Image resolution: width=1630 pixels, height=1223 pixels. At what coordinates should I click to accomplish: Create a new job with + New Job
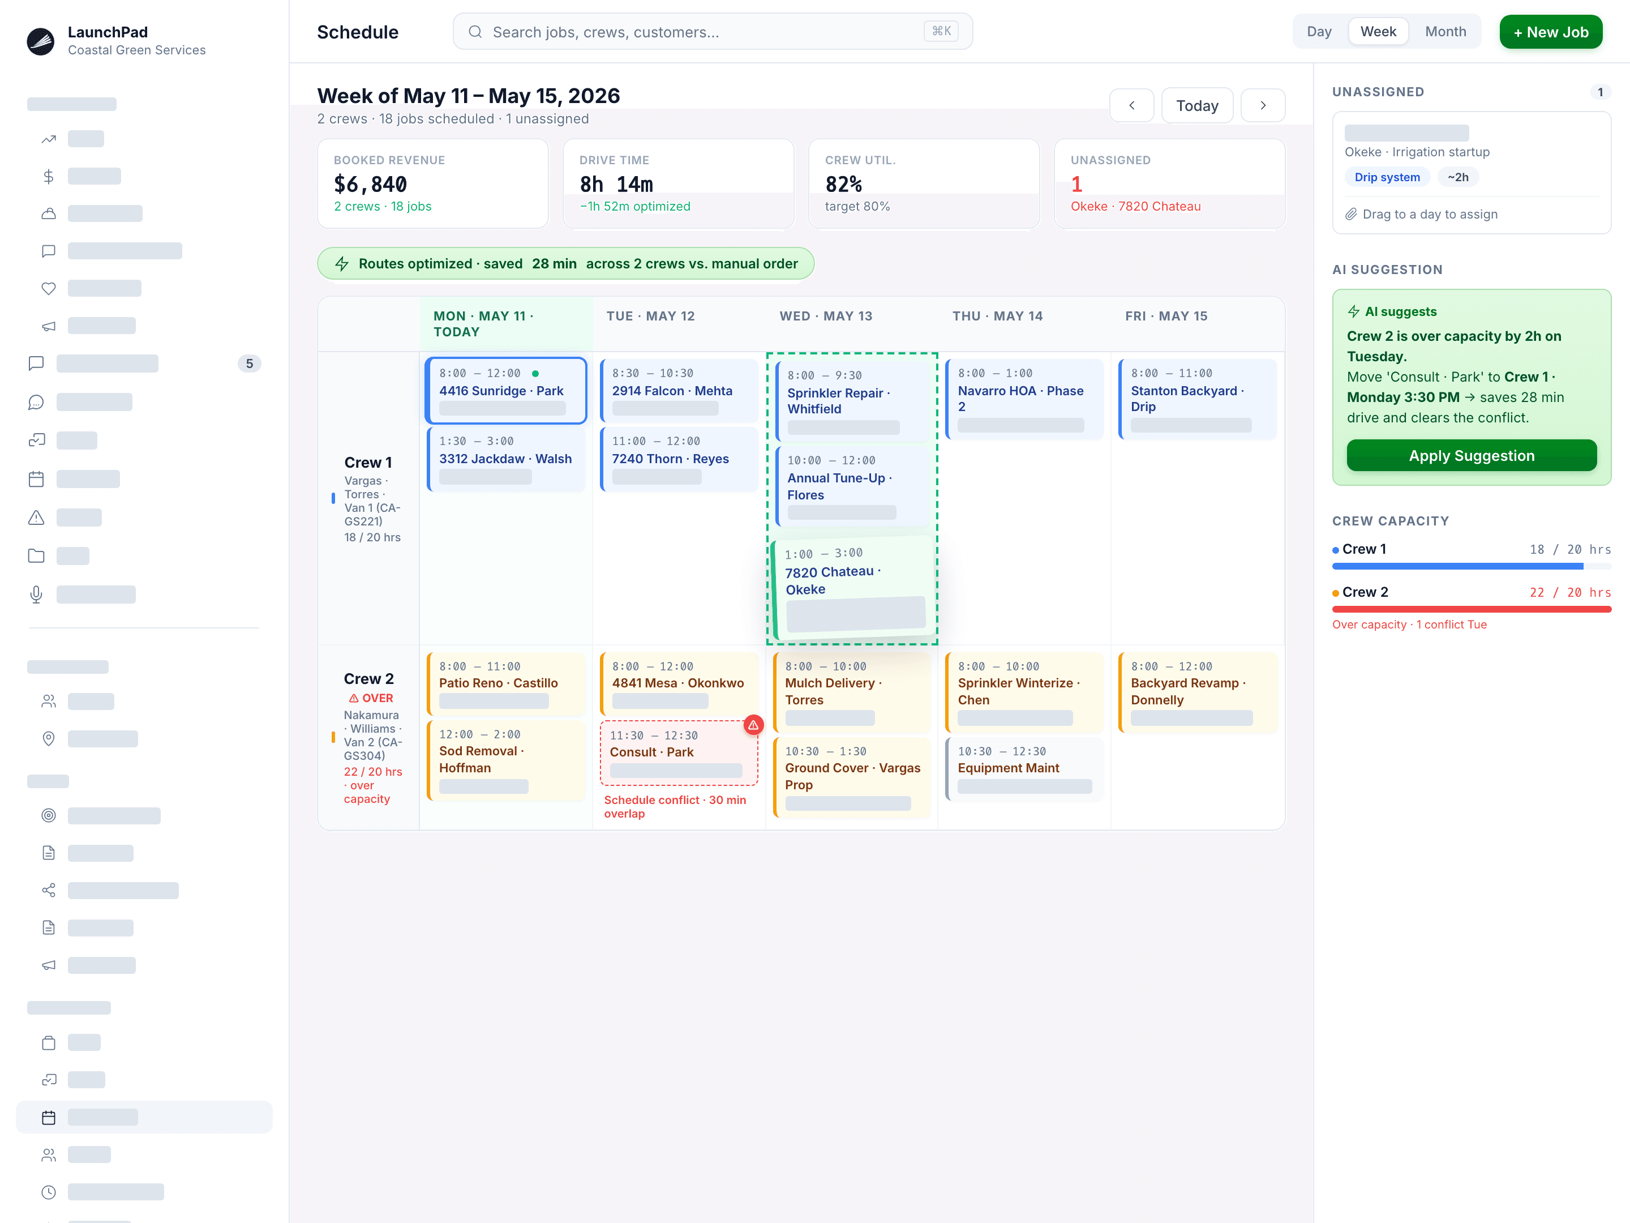tap(1550, 32)
